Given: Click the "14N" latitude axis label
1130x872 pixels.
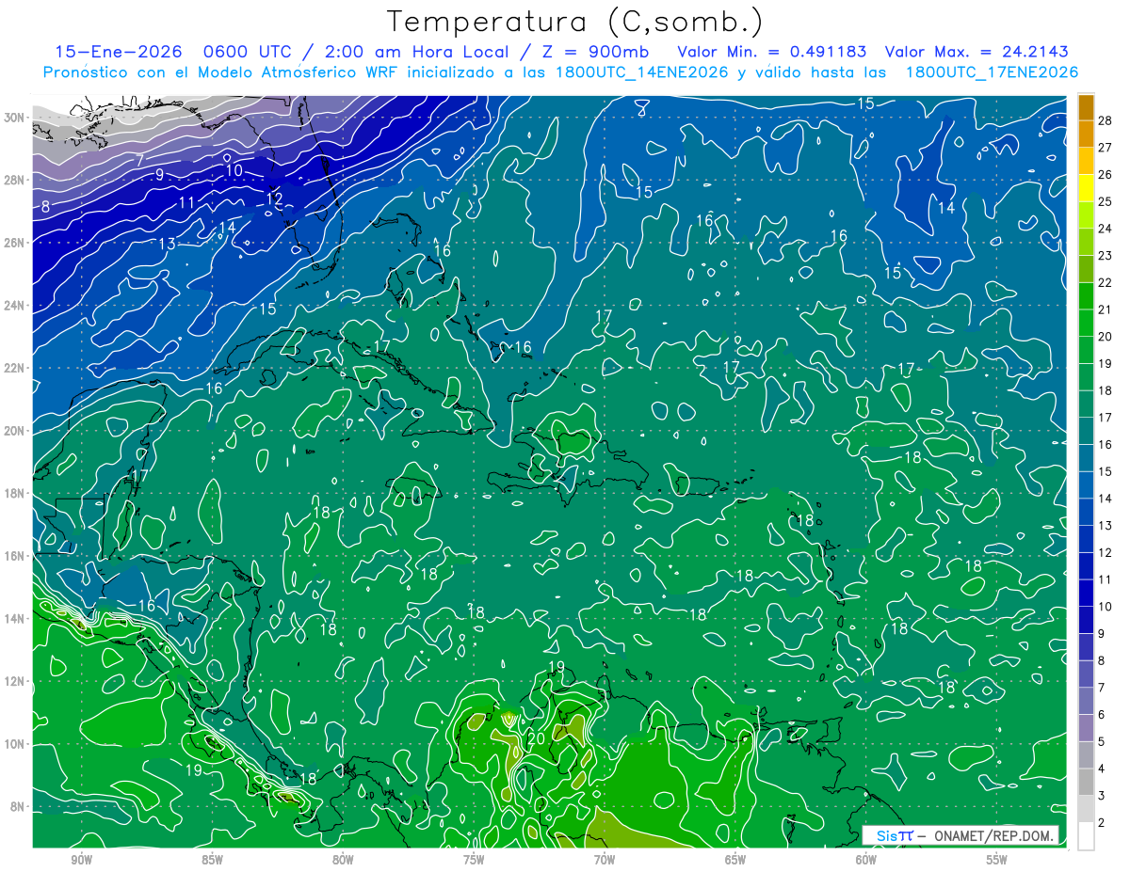Looking at the screenshot, I should [x=14, y=618].
